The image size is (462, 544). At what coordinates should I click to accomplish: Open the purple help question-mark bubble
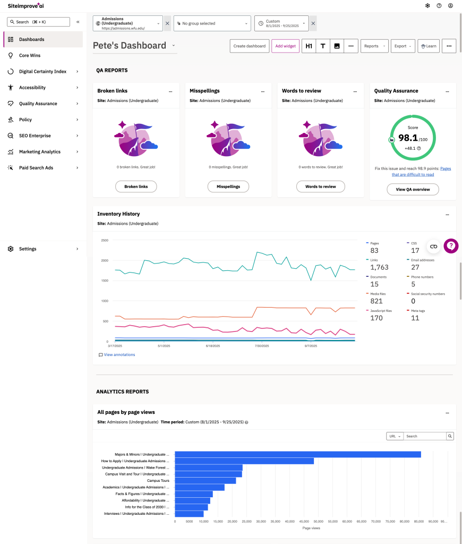click(451, 245)
